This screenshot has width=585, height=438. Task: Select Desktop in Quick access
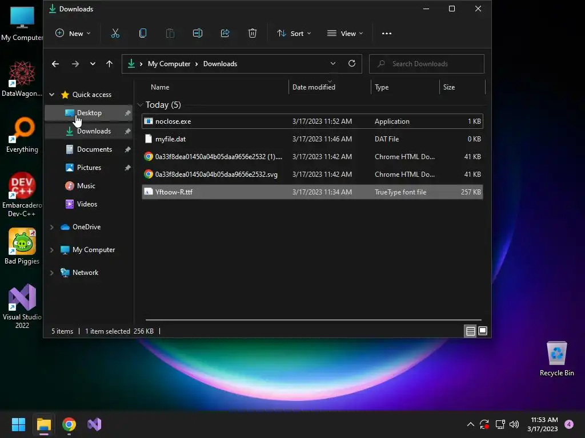pos(89,113)
